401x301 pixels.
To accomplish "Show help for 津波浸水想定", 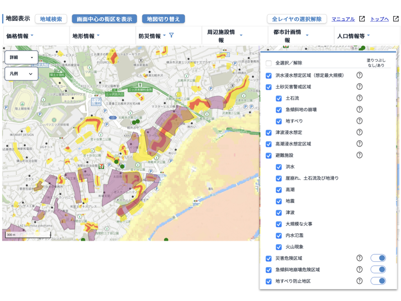I will (359, 132).
